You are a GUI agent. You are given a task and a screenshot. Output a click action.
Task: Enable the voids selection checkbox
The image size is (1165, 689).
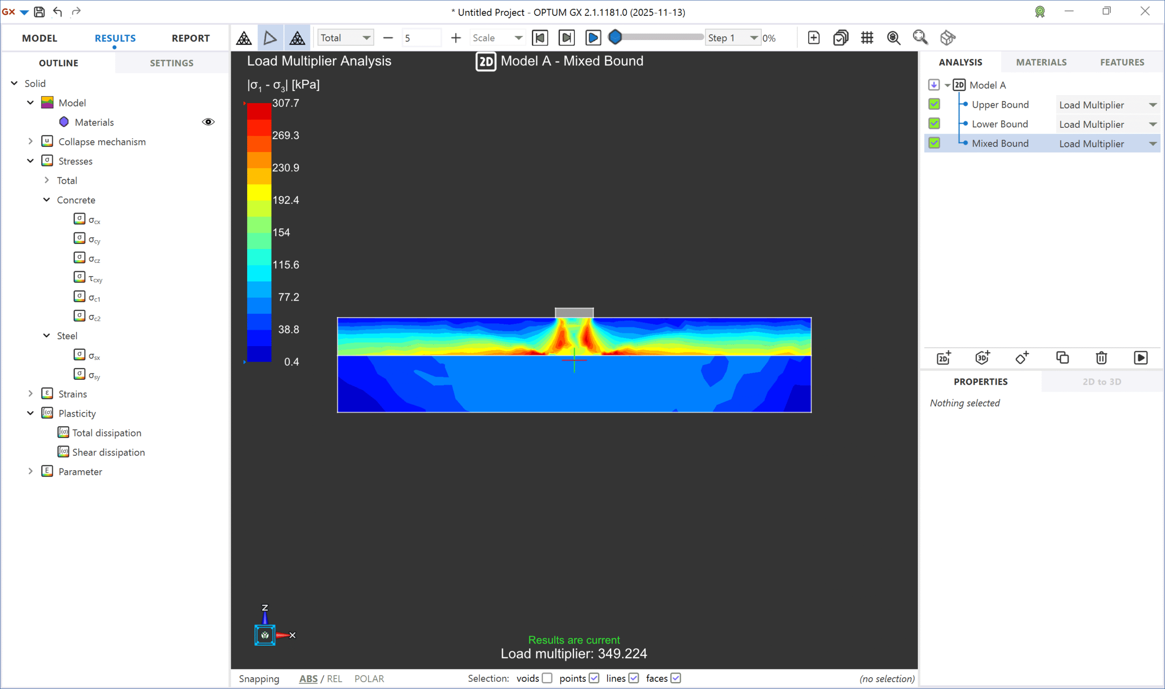tap(547, 678)
